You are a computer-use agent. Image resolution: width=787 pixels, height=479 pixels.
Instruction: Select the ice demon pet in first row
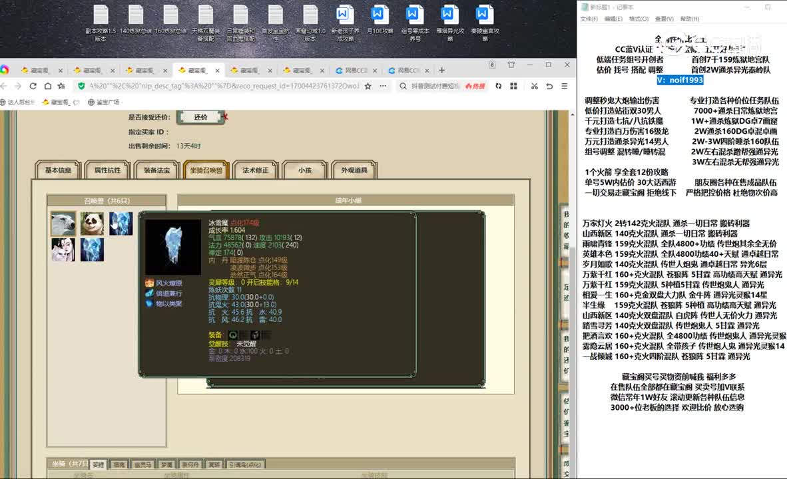click(x=121, y=223)
